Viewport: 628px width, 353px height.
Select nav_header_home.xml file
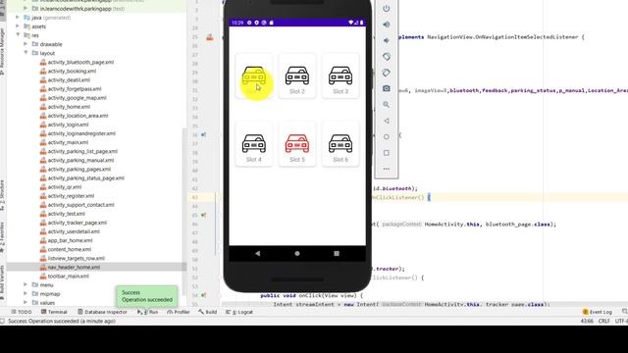[x=70, y=267]
